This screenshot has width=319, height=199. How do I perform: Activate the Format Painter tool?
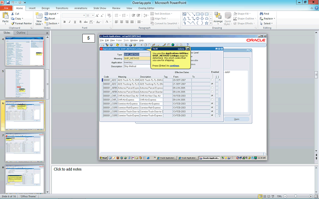(21, 23)
